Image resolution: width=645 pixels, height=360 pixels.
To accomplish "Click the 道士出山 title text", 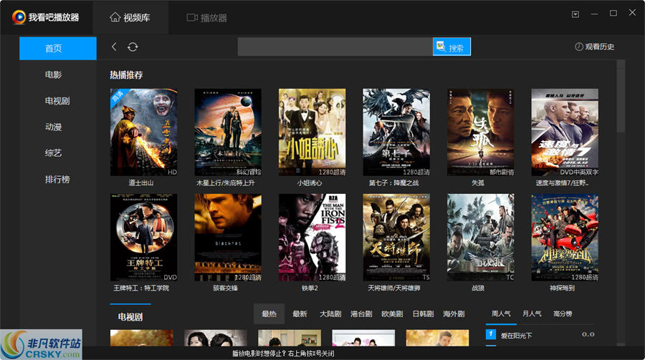I will point(141,183).
